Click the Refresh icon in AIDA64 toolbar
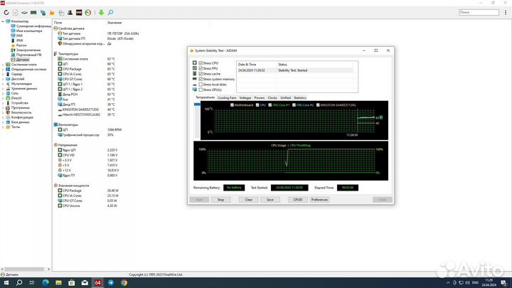 pos(6,12)
